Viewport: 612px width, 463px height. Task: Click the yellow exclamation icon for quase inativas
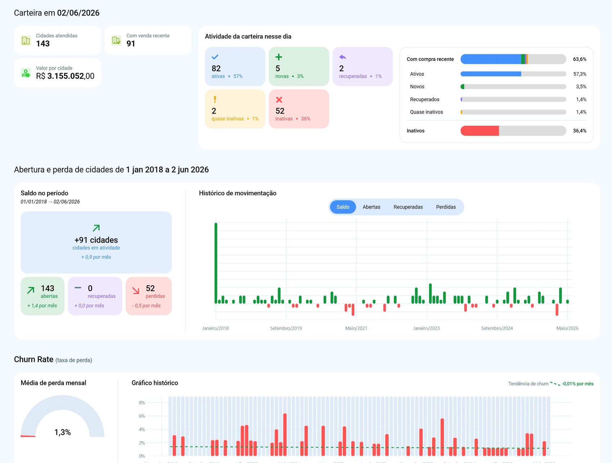(215, 99)
